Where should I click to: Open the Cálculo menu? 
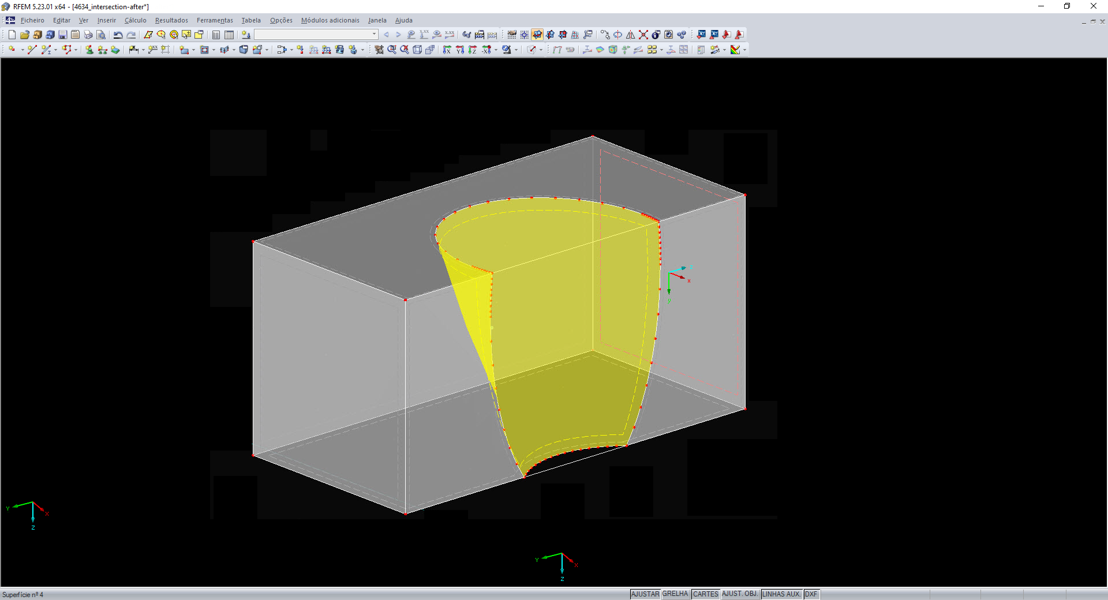click(136, 20)
